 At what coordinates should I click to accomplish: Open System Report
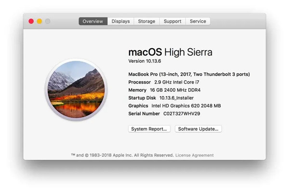[150, 129]
